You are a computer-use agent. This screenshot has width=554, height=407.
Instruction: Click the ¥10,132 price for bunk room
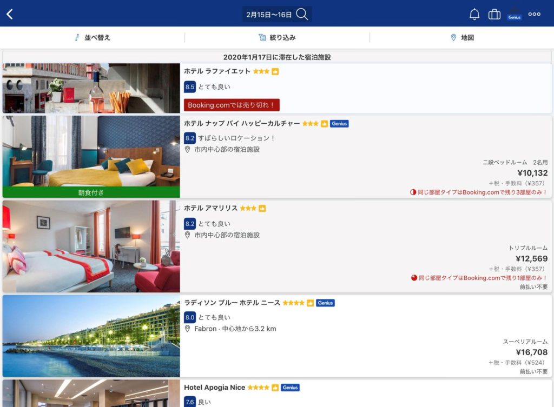532,173
